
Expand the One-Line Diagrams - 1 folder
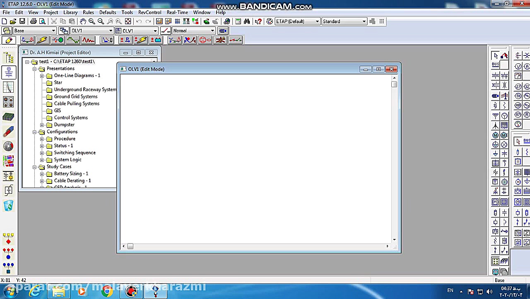[42, 76]
